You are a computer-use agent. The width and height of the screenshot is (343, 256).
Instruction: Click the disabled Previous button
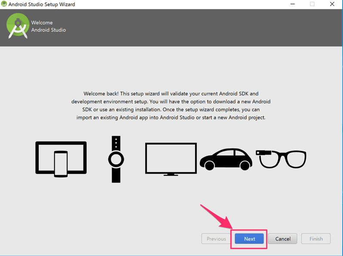pos(216,239)
